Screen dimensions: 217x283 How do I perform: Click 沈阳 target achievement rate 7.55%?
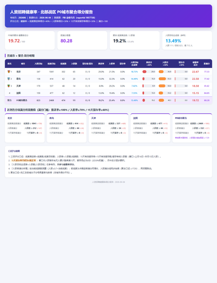click(x=134, y=93)
